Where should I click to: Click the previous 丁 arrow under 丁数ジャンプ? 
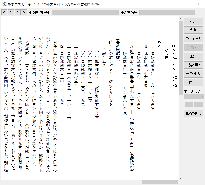point(189,105)
